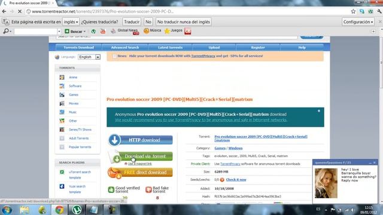Screen dimensions: 383x215
Task: Click the HTTP download button
Action: pyautogui.click(x=141, y=140)
